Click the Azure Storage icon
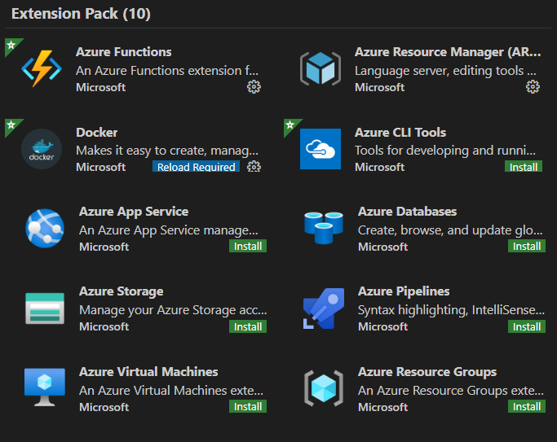 click(44, 308)
